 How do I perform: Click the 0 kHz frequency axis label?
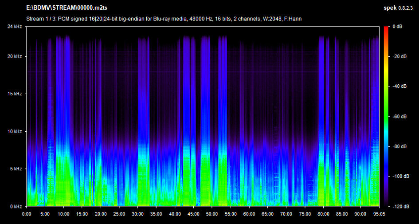(16, 207)
